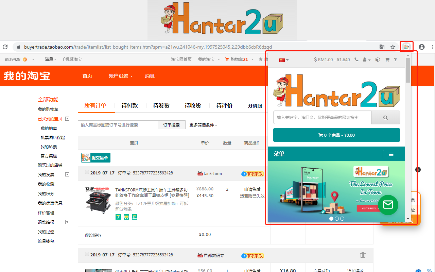Click the site security lock icon
The height and width of the screenshot is (272, 435).
(18, 47)
